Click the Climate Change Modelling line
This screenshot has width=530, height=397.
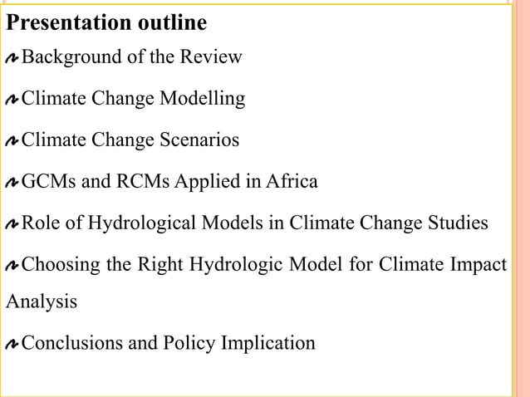[x=134, y=99]
